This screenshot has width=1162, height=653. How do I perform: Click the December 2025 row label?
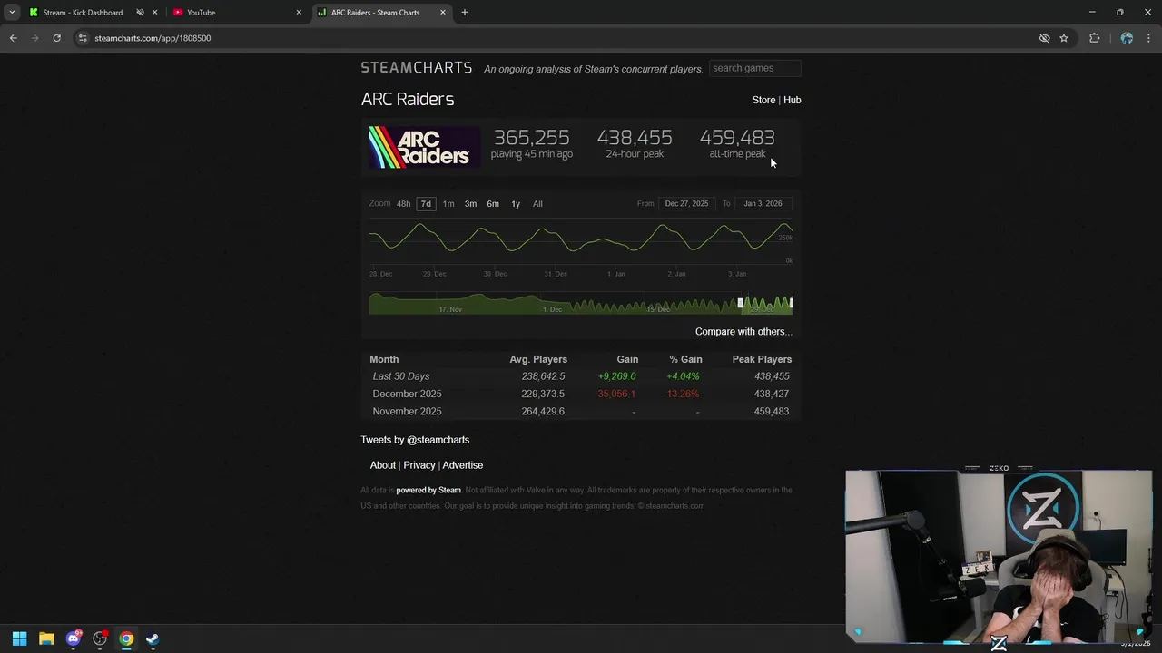407,394
